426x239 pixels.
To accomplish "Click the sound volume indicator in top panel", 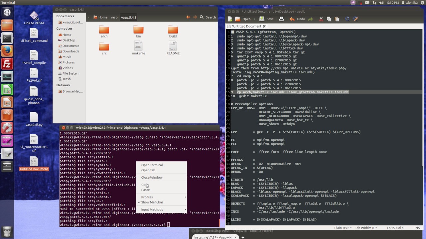I will click(381, 3).
